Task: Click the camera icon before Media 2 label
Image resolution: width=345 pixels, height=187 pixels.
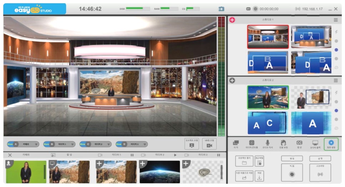Action: (x=144, y=155)
